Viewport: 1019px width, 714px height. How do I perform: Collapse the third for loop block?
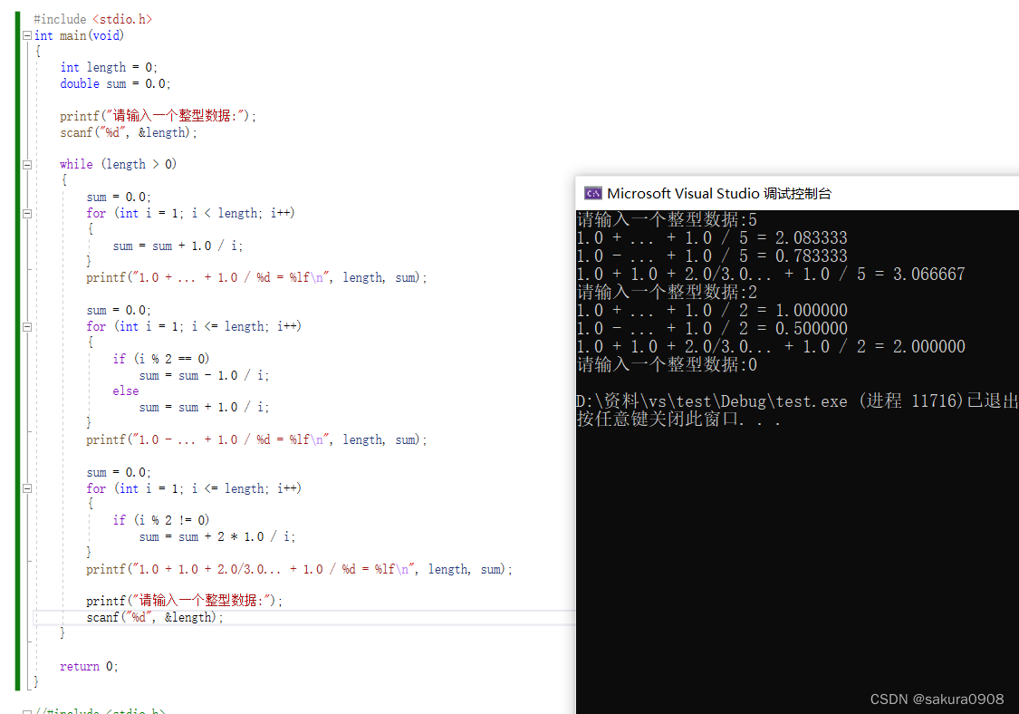coord(26,487)
